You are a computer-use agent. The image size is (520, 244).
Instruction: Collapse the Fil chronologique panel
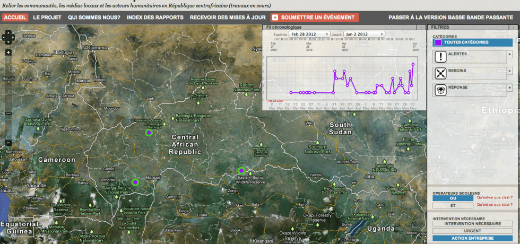[421, 27]
